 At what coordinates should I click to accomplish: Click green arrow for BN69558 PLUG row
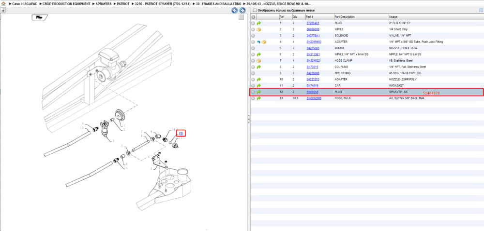tap(258, 92)
